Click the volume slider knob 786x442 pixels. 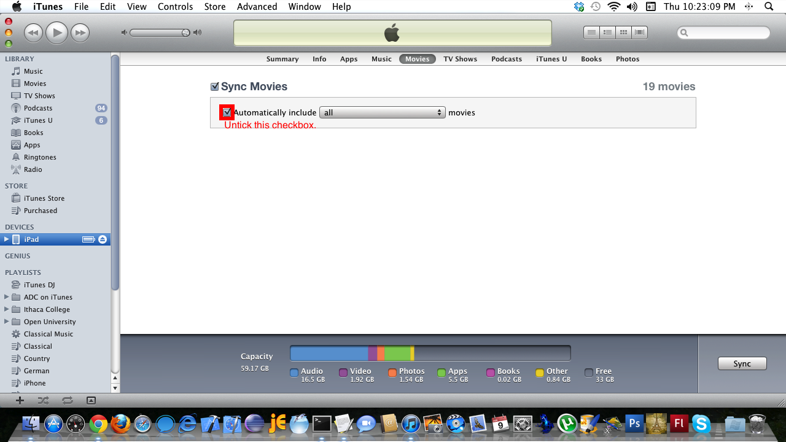(185, 33)
